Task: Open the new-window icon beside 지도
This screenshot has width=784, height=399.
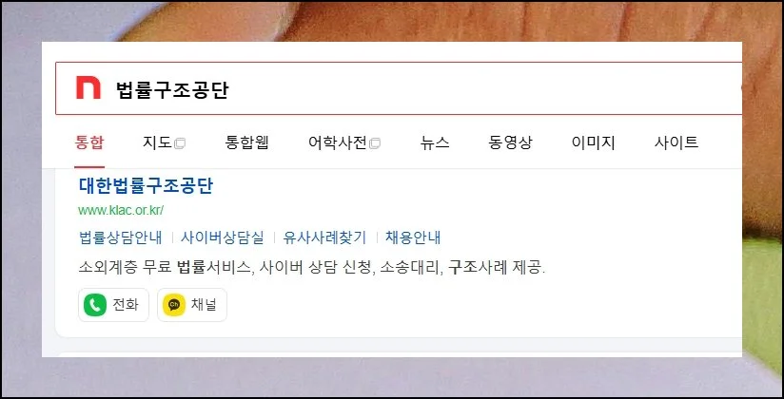Action: [x=180, y=143]
